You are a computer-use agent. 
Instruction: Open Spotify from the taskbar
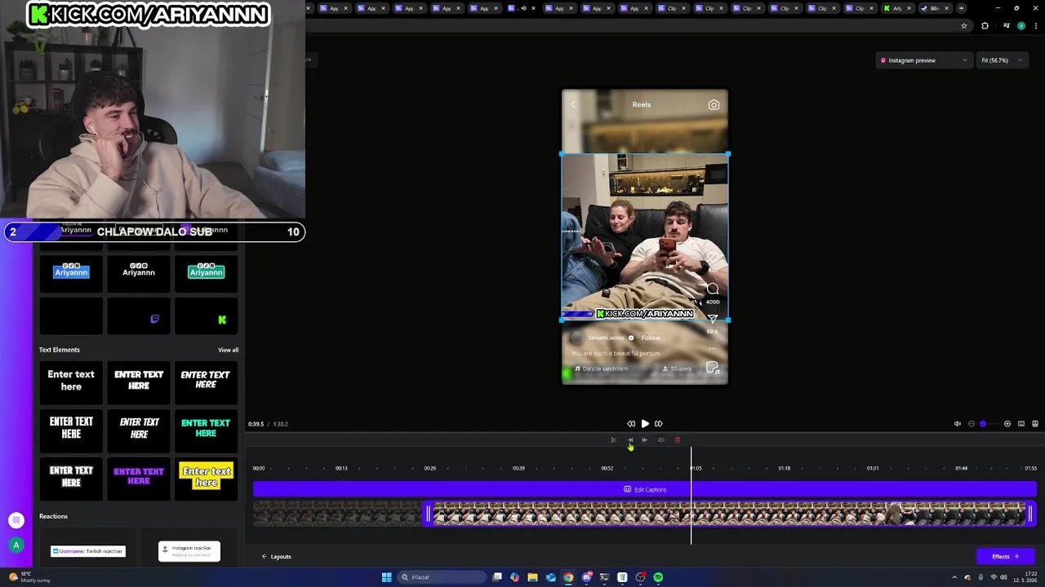point(658,577)
